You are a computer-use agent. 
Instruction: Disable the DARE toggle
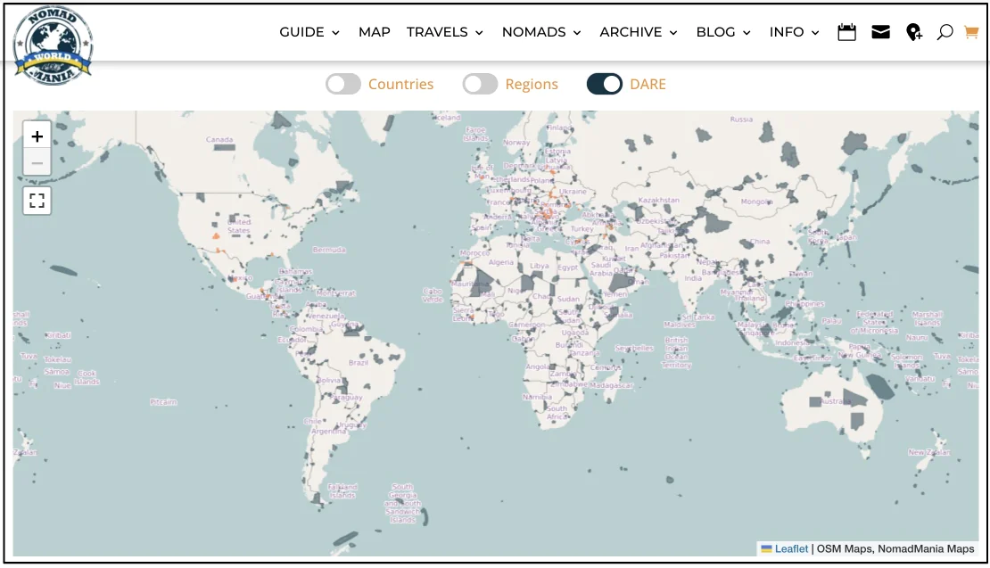(x=604, y=84)
